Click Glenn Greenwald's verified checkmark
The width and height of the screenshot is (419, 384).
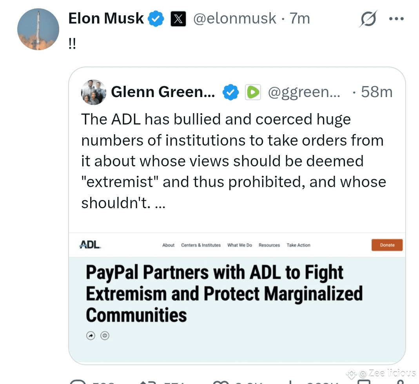pos(230,92)
